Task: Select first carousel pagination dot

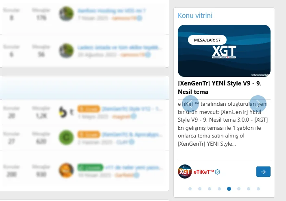Action: click(190, 189)
